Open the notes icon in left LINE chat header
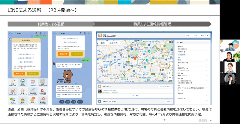 [x=40, y=33]
